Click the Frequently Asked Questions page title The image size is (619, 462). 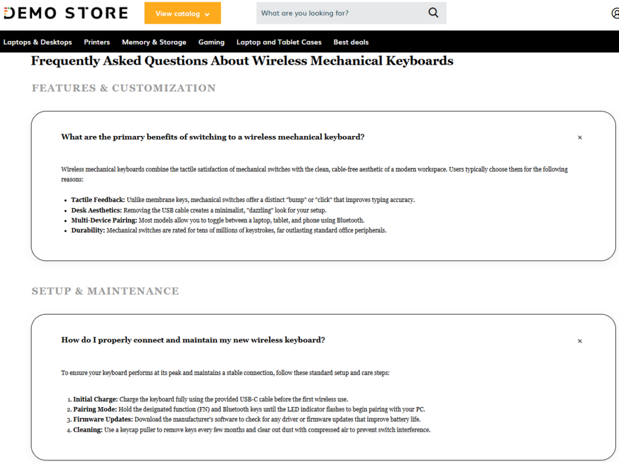tap(242, 61)
